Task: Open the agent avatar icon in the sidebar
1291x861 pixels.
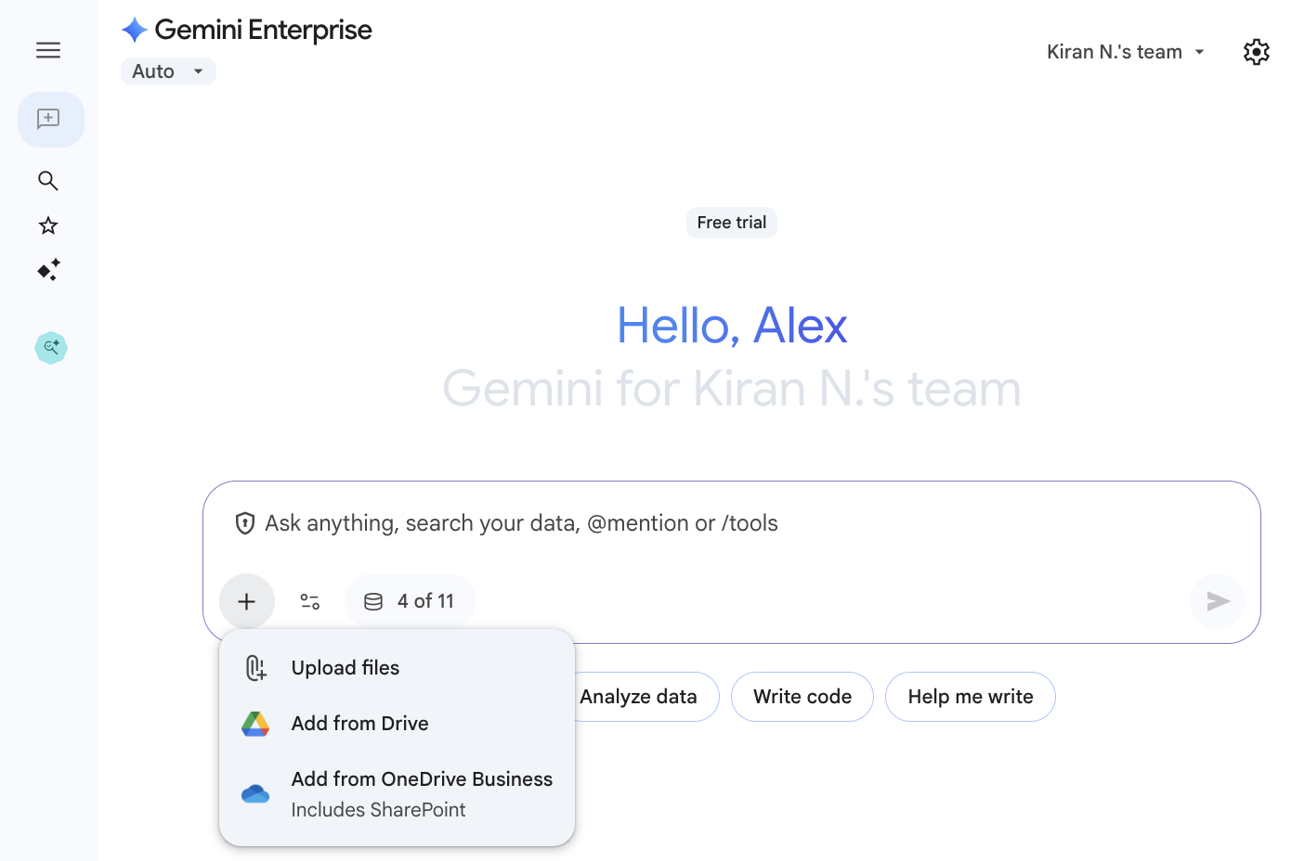Action: pyautogui.click(x=50, y=347)
